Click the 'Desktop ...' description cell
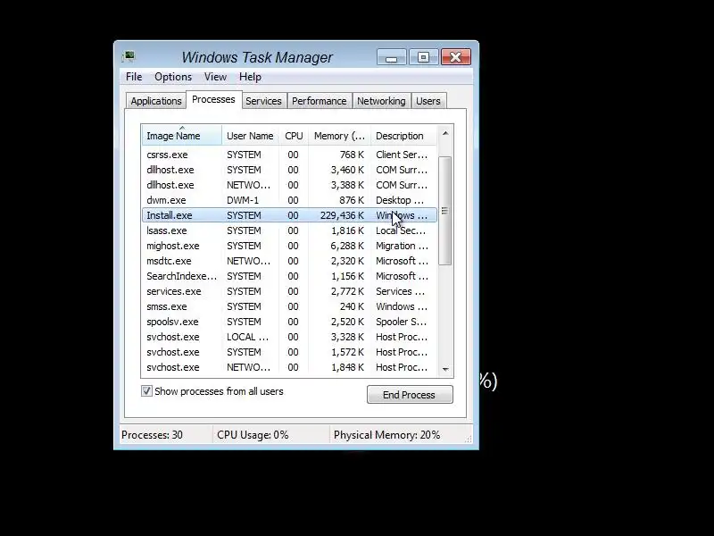 [400, 200]
